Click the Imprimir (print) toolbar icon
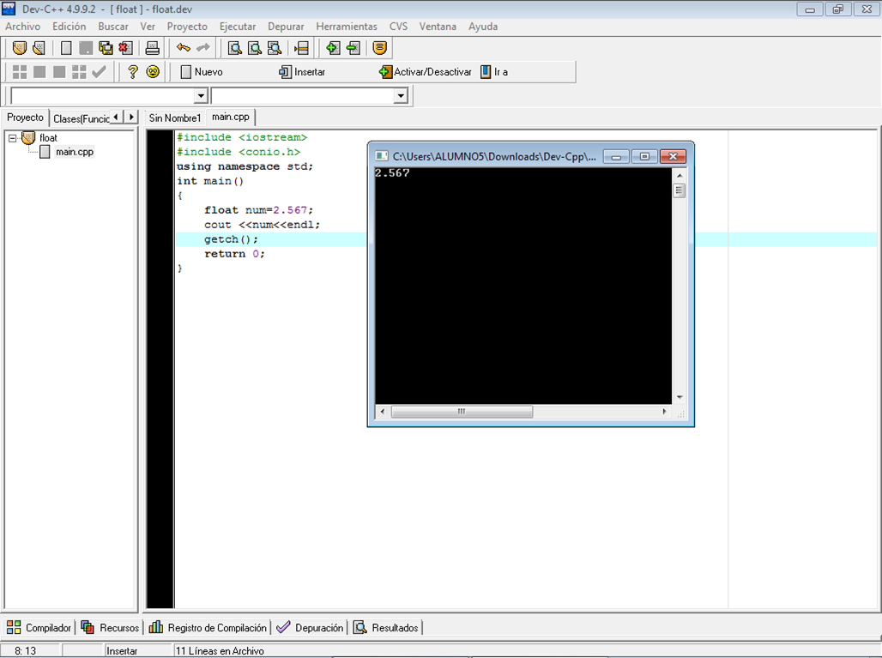This screenshot has height=658, width=882. [151, 48]
